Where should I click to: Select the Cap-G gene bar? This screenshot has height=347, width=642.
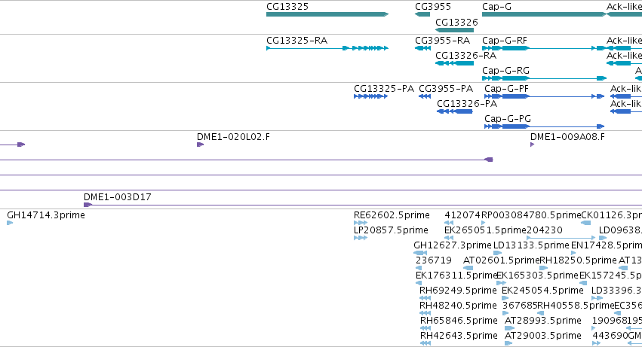coord(544,14)
